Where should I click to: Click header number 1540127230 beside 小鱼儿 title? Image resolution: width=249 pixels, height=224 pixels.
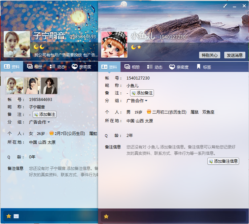pyautogui.click(x=172, y=37)
